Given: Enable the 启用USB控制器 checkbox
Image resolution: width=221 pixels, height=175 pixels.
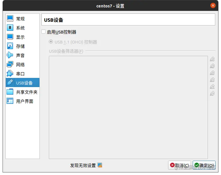Looking at the screenshot, I should click(43, 32).
